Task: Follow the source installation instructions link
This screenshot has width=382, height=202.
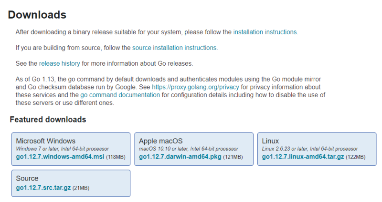Action: click(174, 48)
